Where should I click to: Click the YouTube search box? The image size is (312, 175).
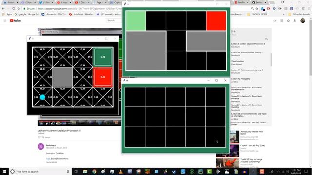coord(114,20)
